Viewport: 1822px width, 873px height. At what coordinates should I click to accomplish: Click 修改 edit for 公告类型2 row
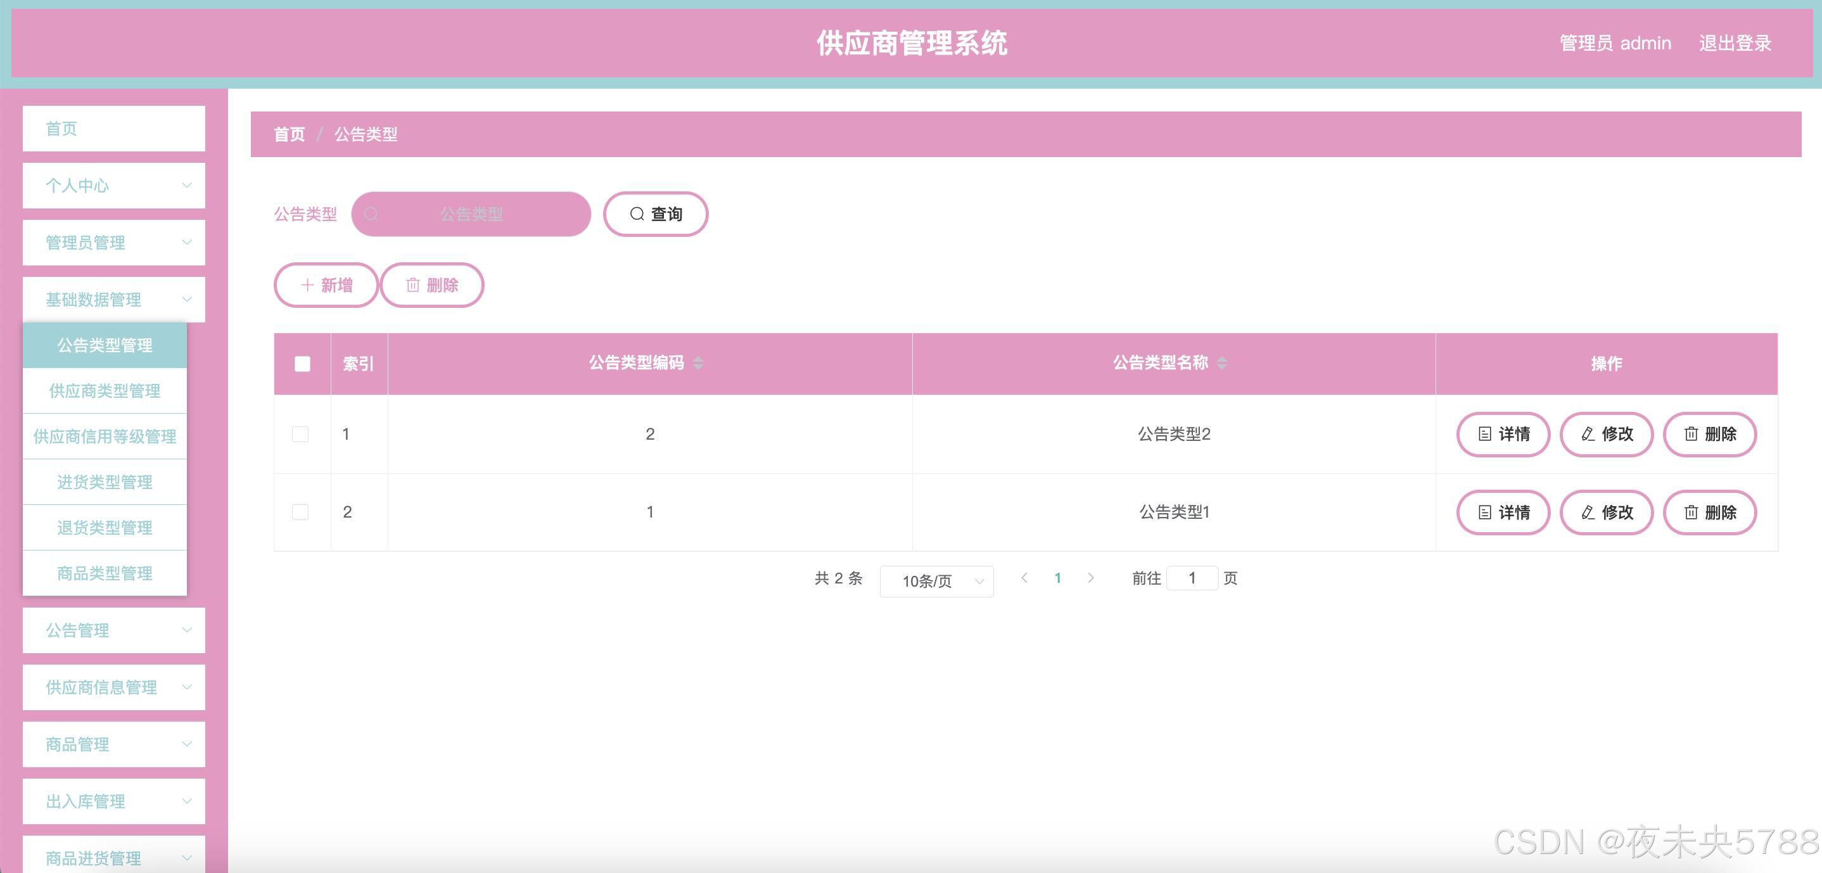click(1606, 435)
